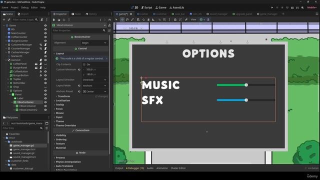Image resolution: width=320 pixels, height=180 pixels.
Task: Toggle visibility of Game node
Action: click(45, 25)
